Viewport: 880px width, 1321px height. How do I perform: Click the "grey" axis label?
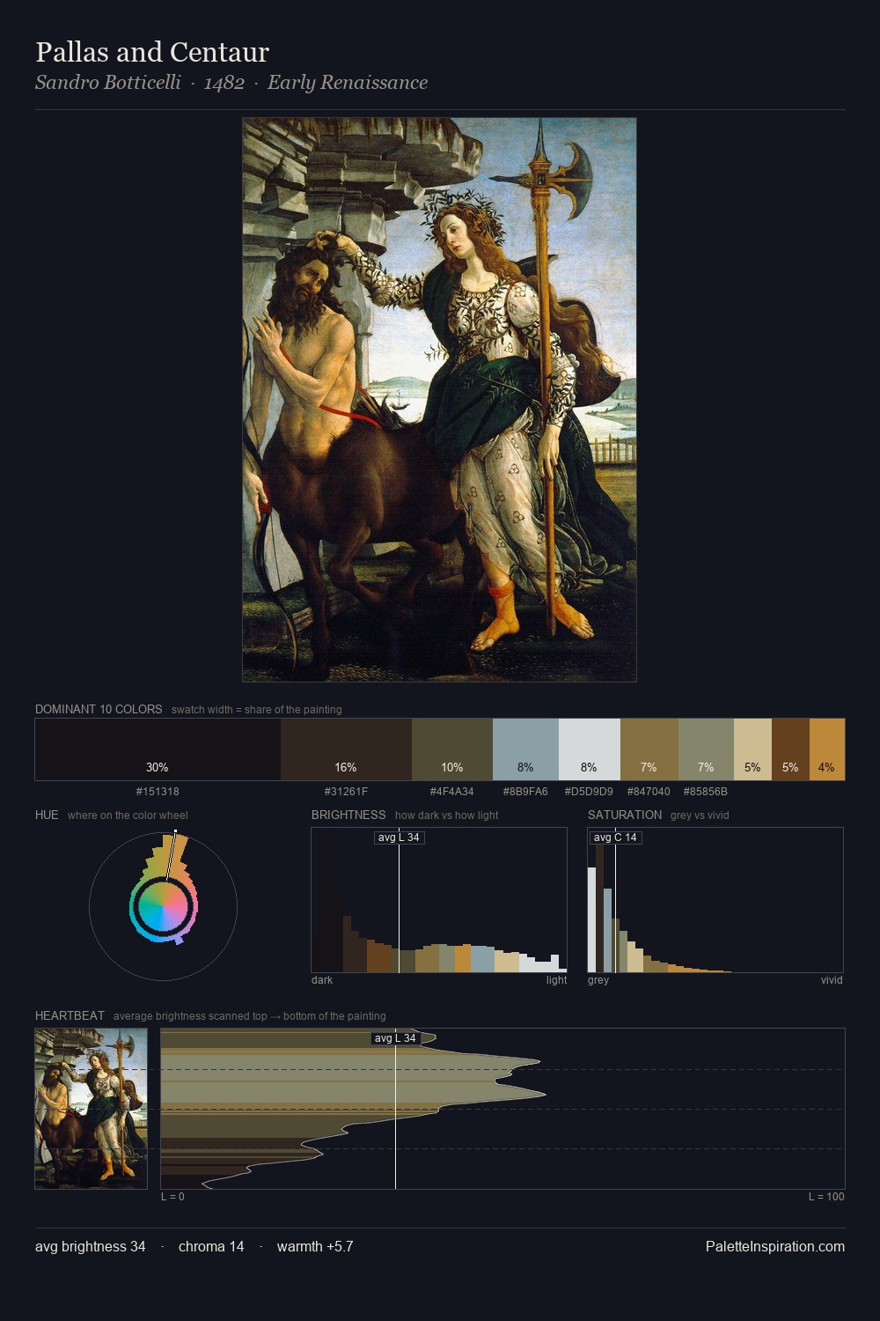coord(598,980)
